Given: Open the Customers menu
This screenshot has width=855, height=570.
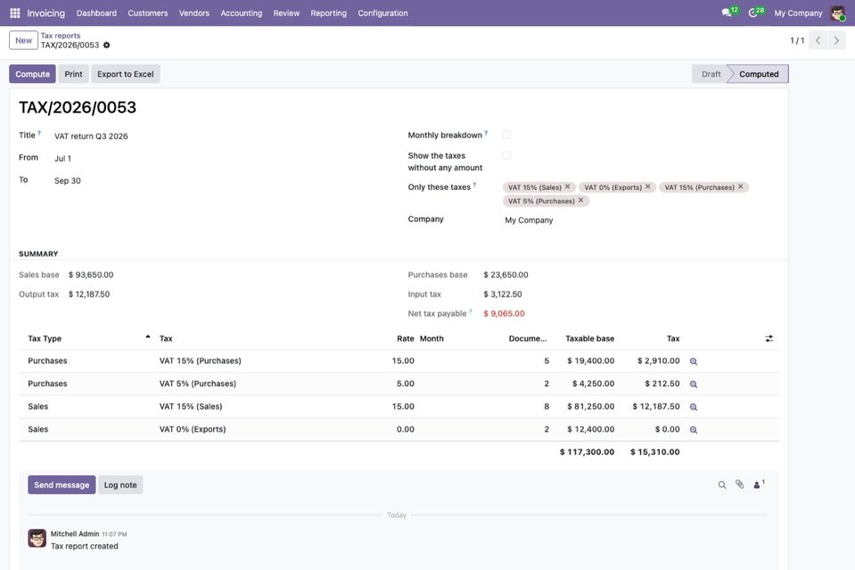Looking at the screenshot, I should click(148, 13).
